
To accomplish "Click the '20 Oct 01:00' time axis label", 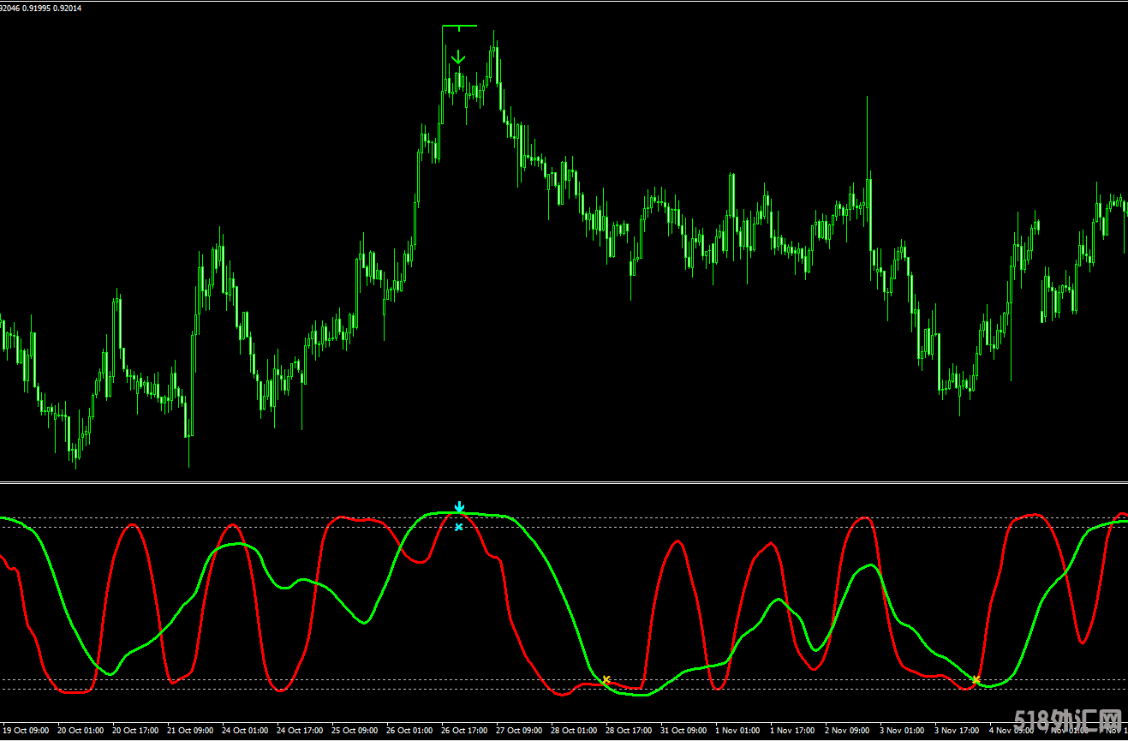I will [x=81, y=731].
